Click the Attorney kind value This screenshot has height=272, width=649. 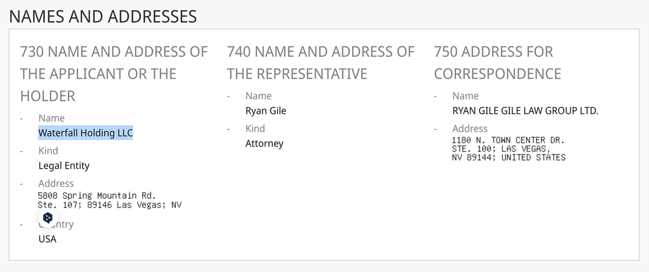(264, 144)
